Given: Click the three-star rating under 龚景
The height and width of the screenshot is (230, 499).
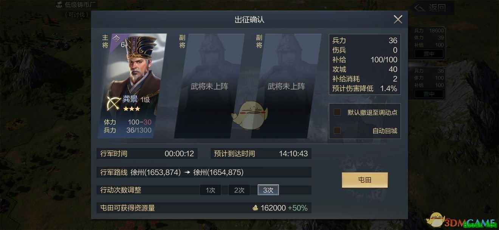Looking at the screenshot, I should 131,109.
